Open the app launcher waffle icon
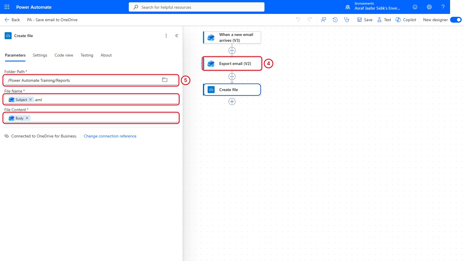The image size is (464, 261). pos(7,7)
